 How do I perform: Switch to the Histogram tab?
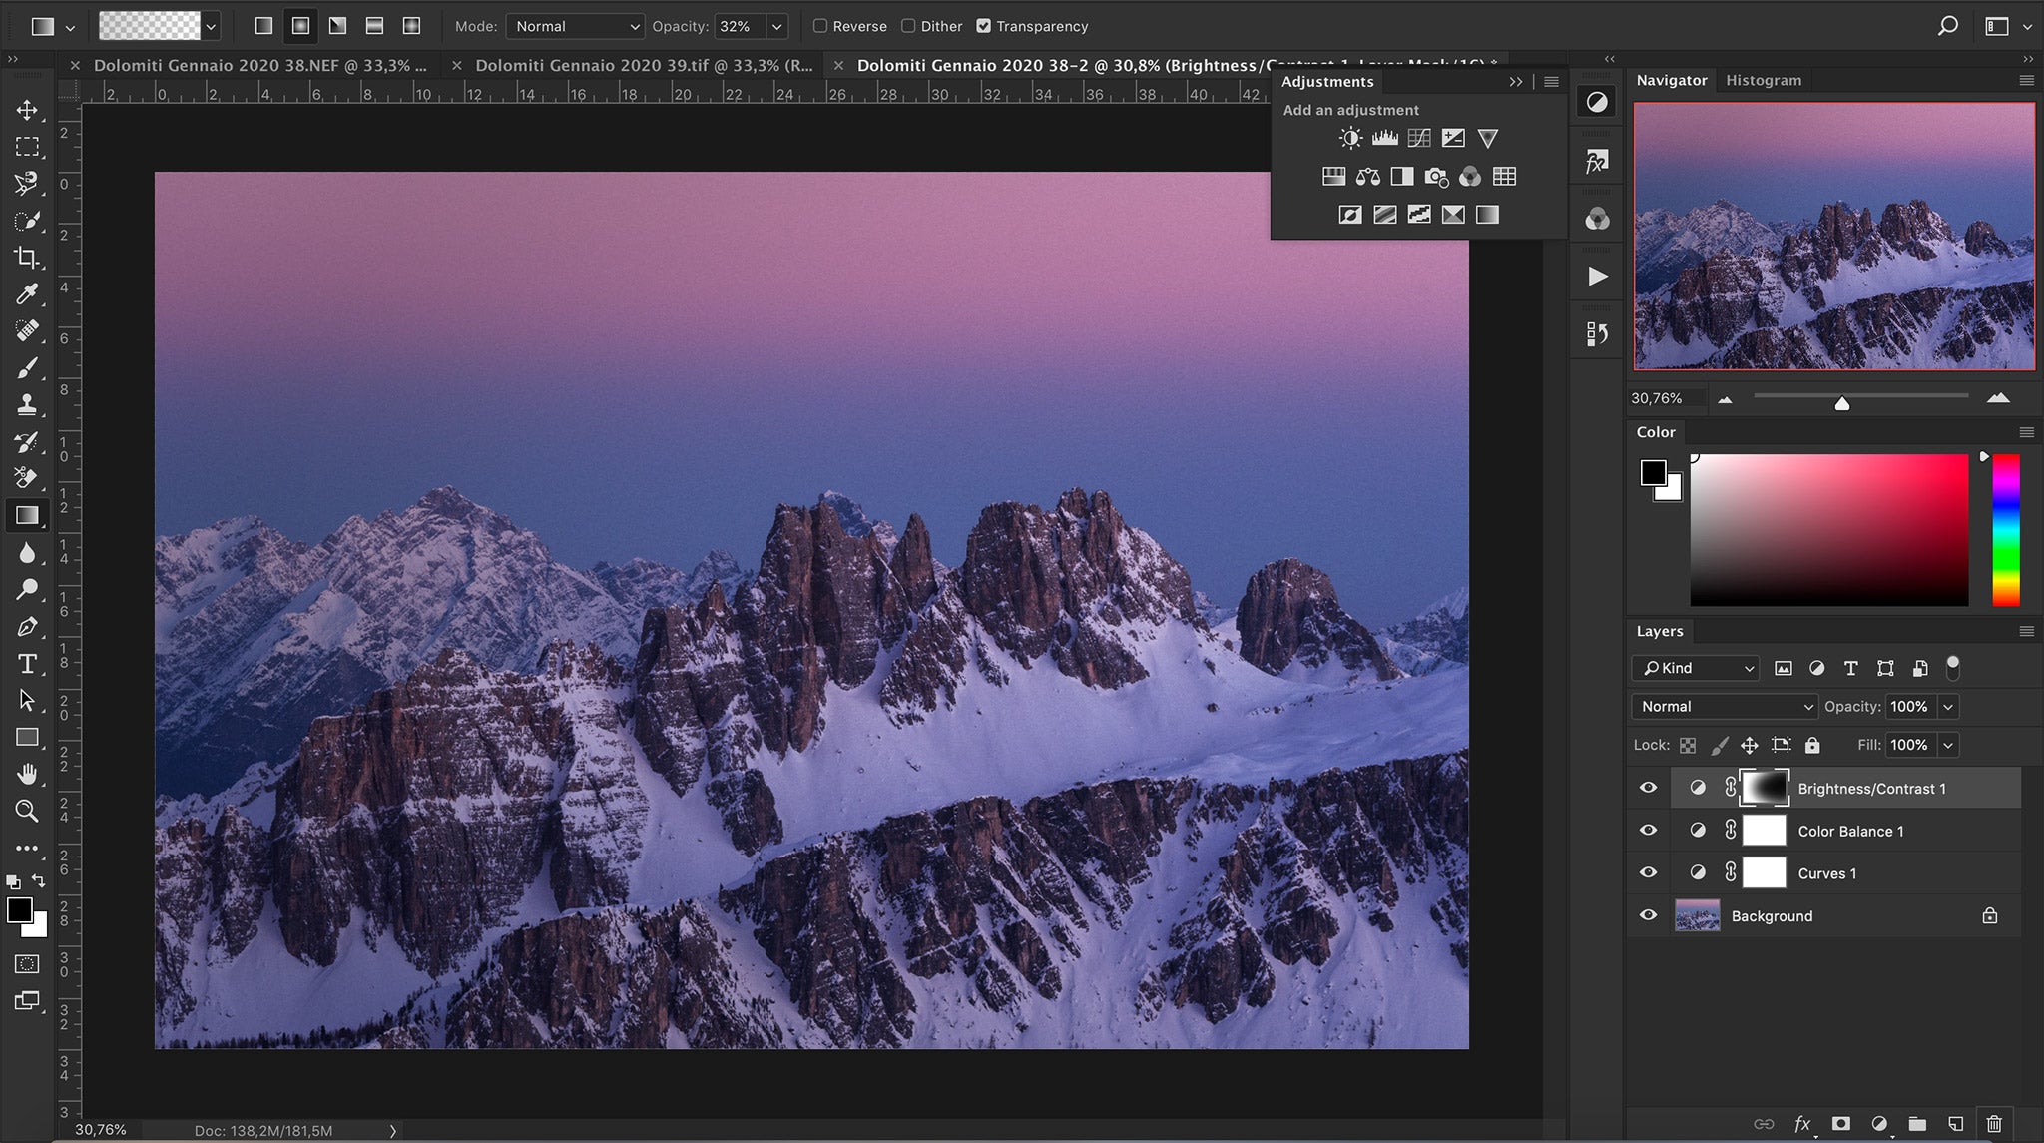pos(1763,80)
